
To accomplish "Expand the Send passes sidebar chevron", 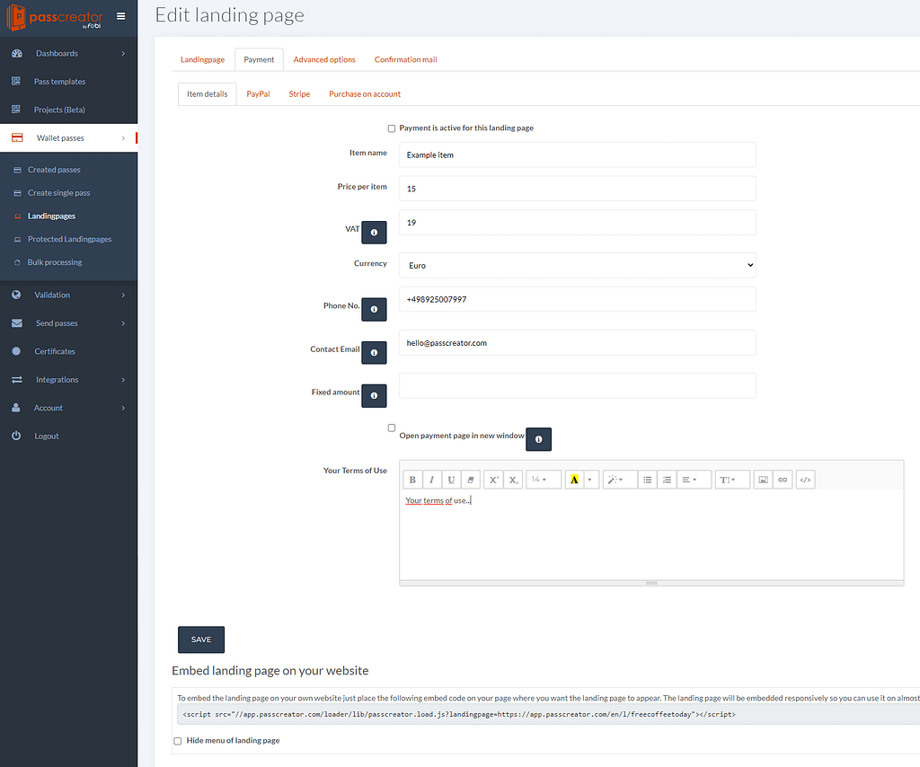I will click(x=123, y=323).
